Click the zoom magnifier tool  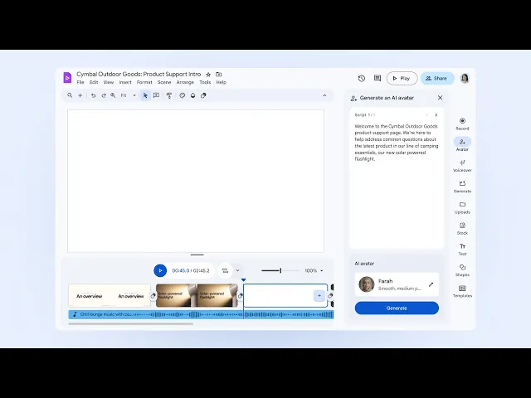coord(113,95)
